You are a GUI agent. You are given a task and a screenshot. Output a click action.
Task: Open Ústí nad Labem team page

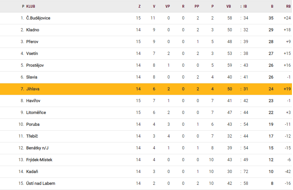(x=40, y=183)
